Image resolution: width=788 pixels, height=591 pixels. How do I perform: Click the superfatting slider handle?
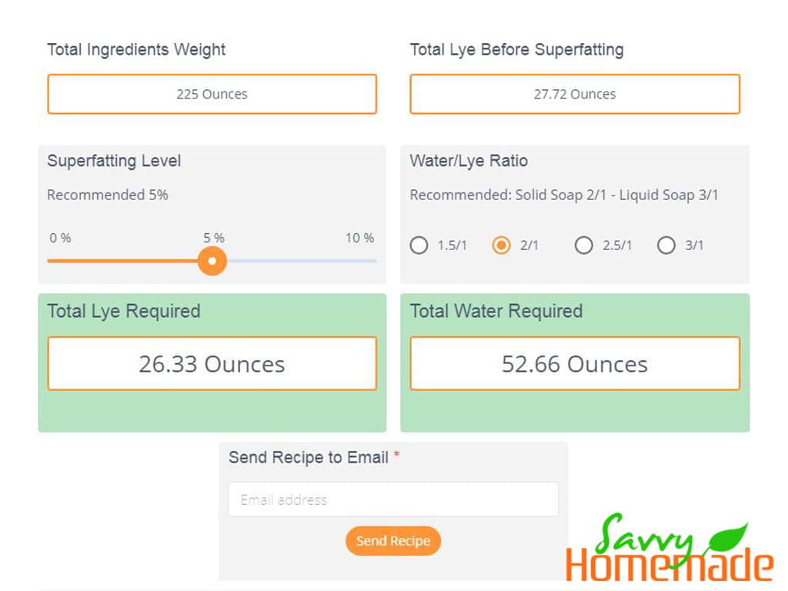pyautogui.click(x=212, y=261)
